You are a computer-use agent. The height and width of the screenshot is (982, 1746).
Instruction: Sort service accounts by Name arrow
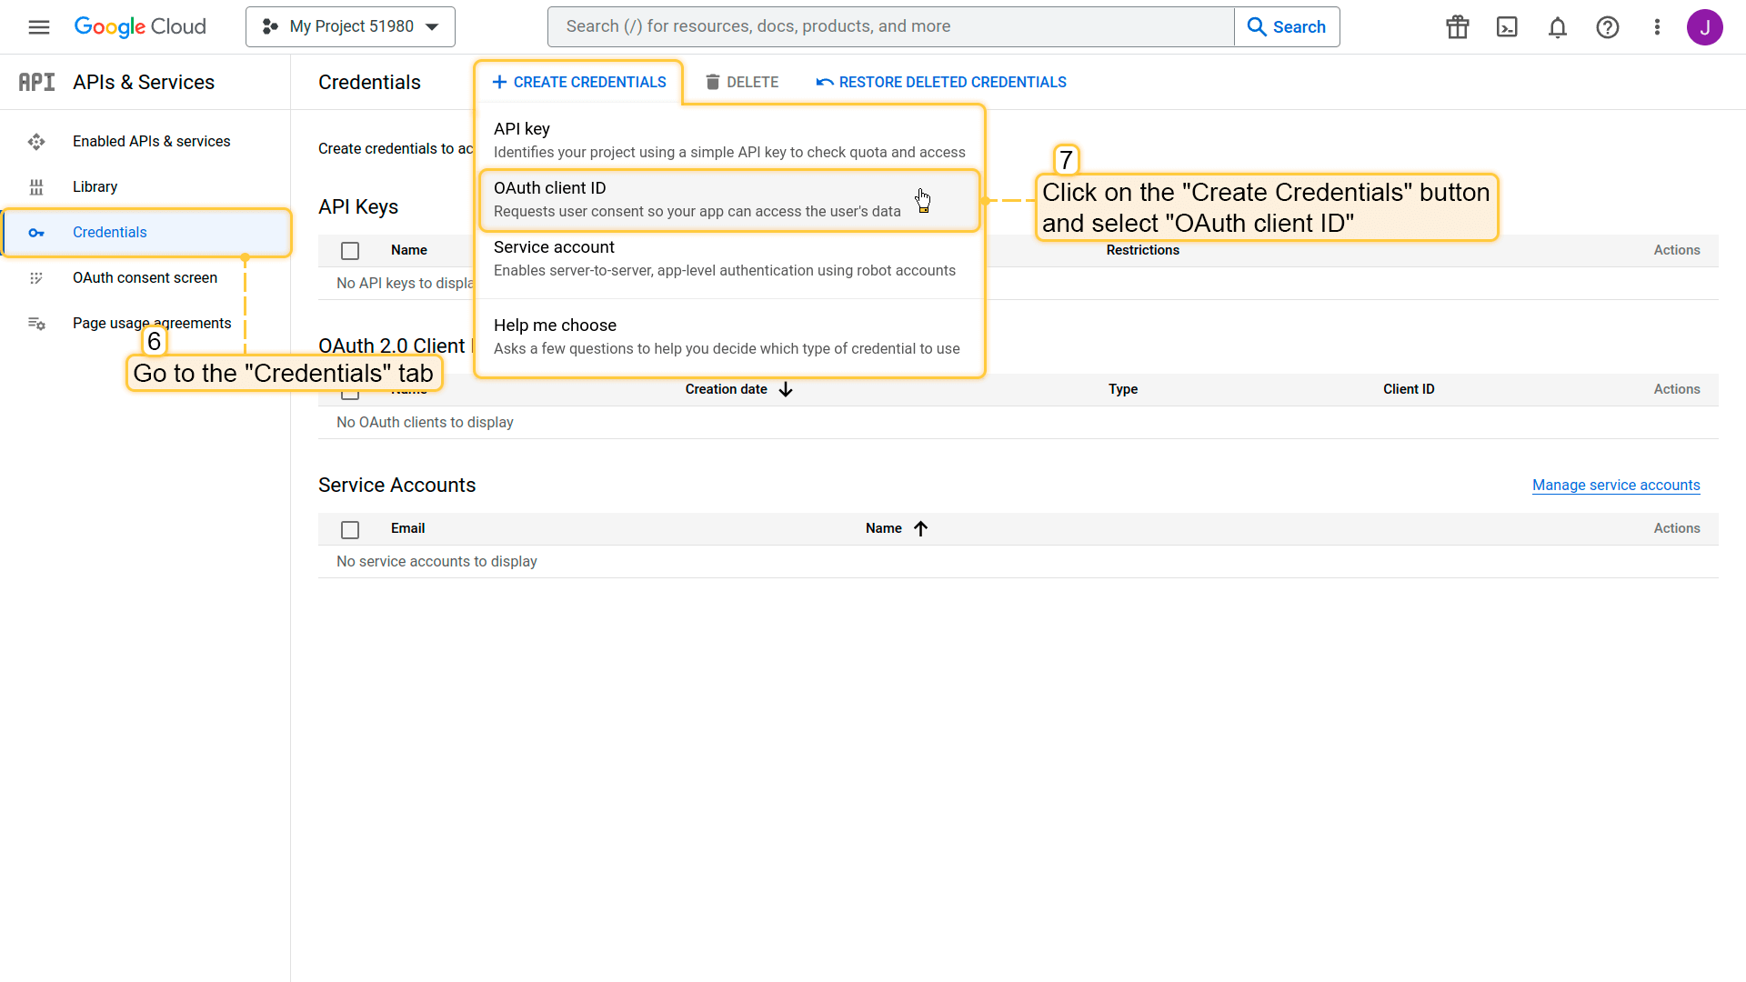point(920,529)
